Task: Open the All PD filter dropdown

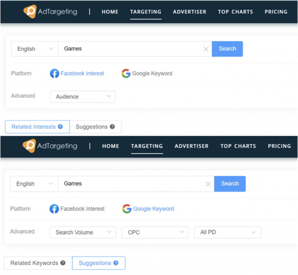Action: pyautogui.click(x=228, y=232)
